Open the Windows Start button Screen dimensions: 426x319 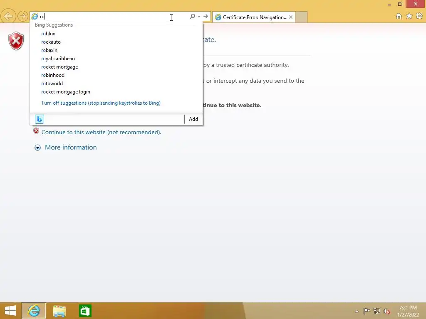10,311
